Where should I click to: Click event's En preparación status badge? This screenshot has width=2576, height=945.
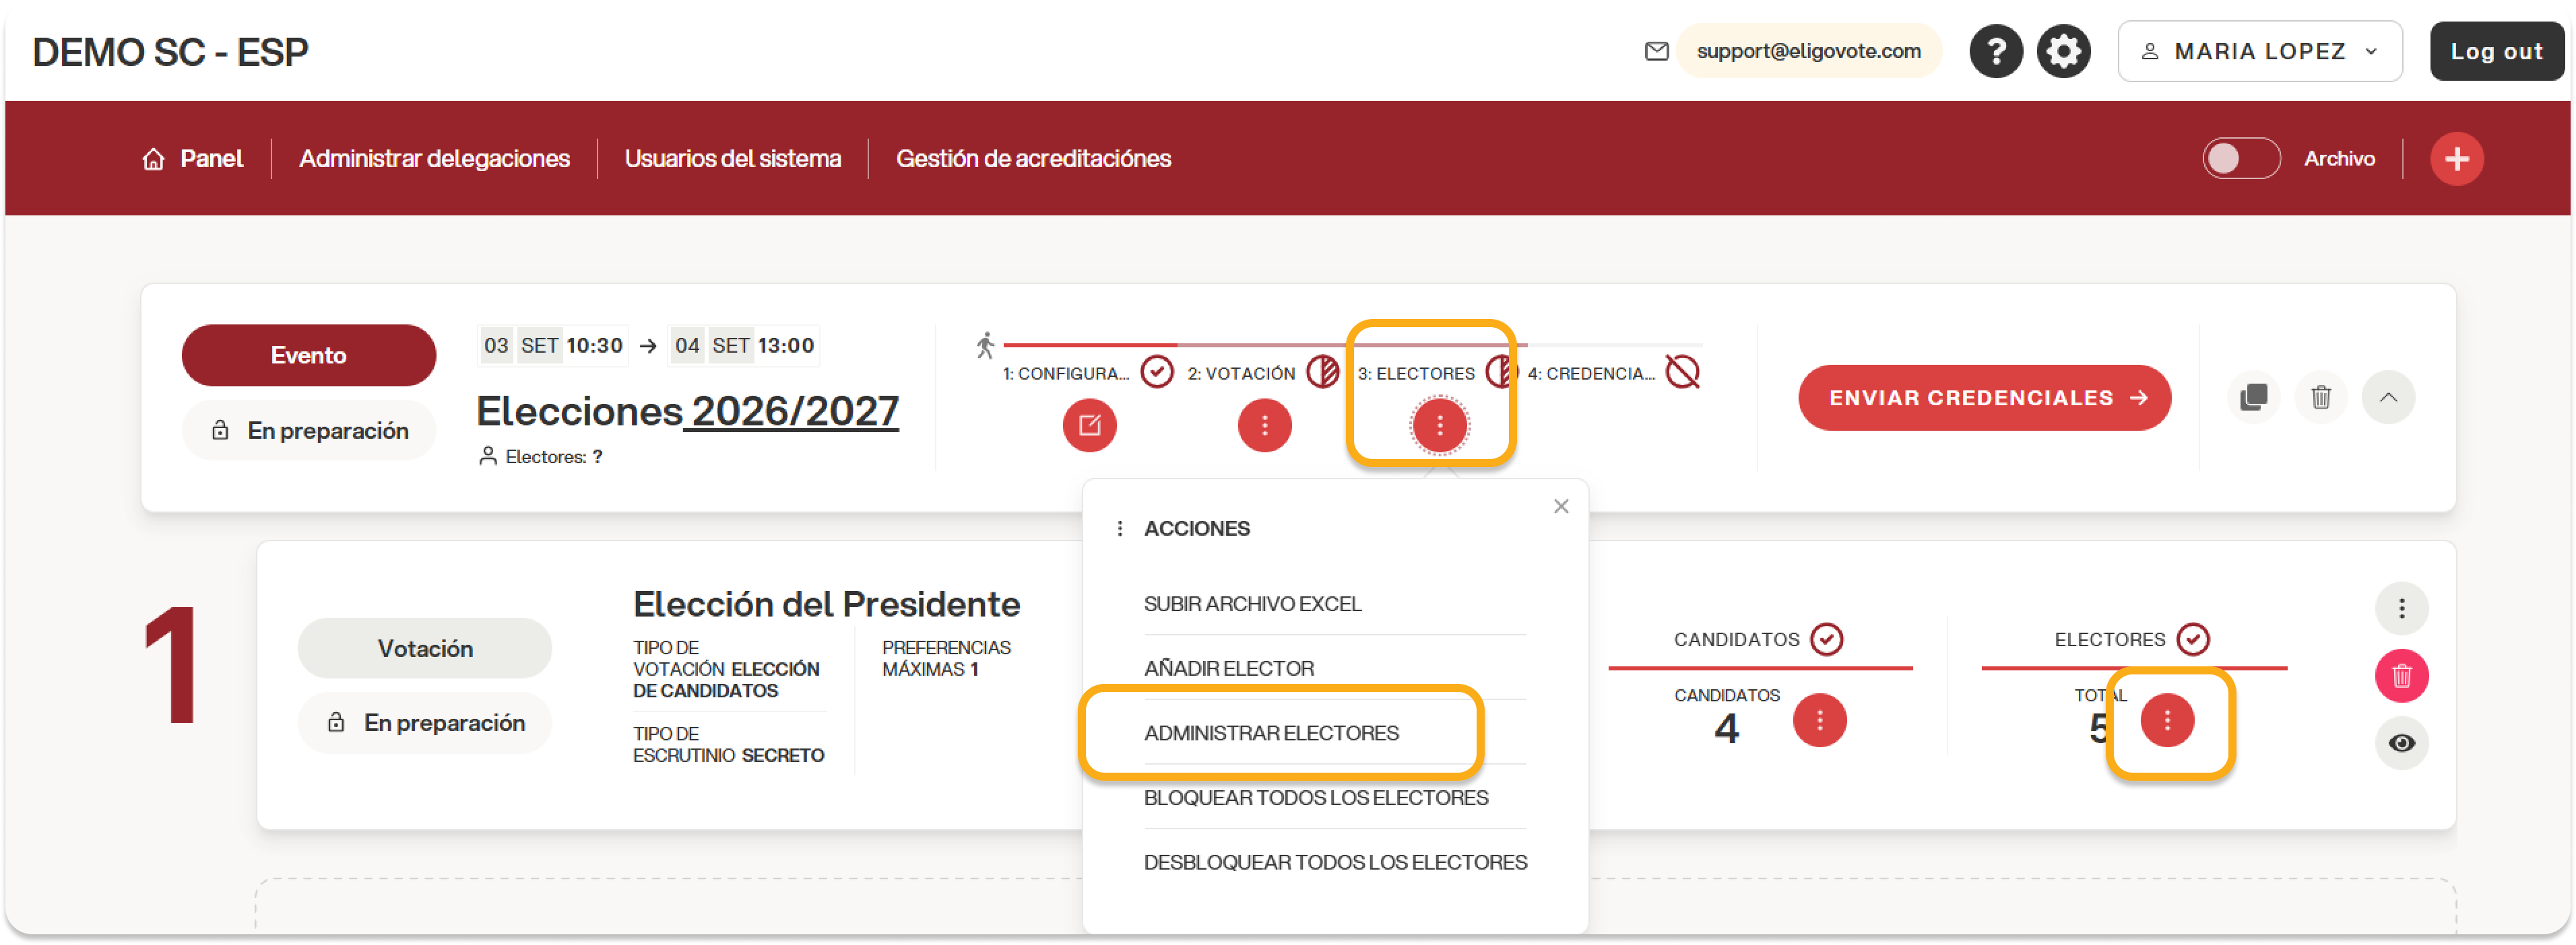click(x=308, y=431)
